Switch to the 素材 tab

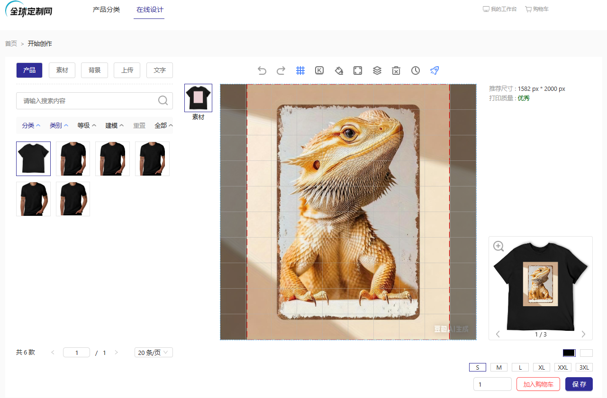point(62,70)
